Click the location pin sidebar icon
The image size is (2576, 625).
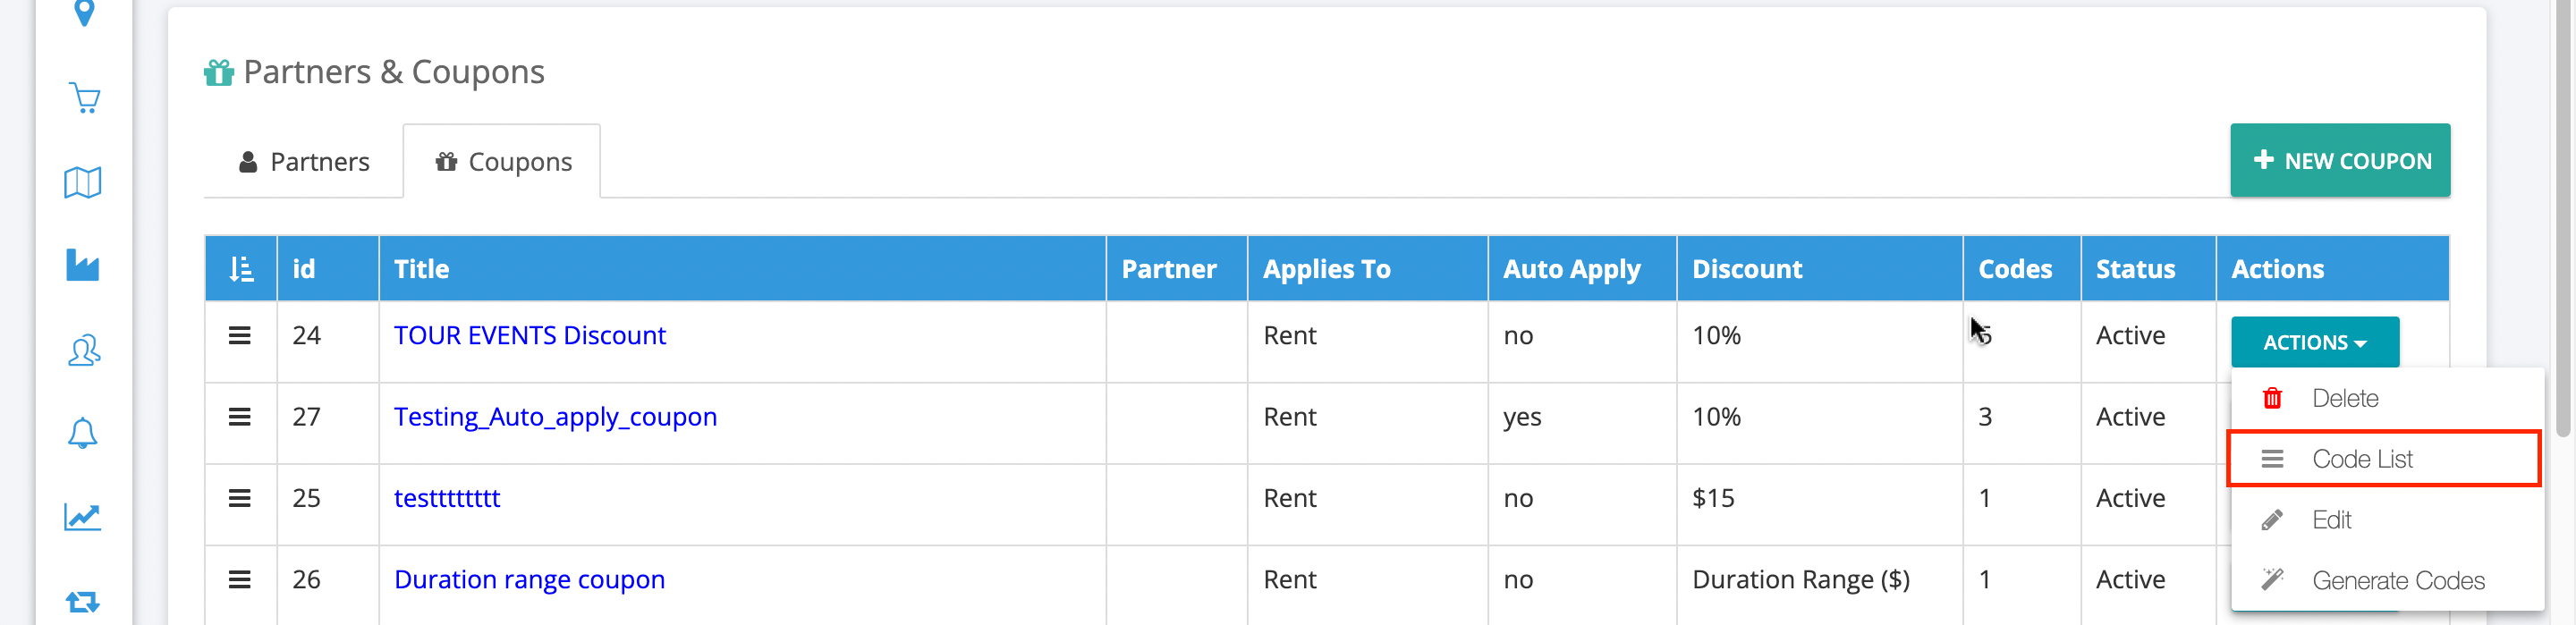[x=84, y=13]
